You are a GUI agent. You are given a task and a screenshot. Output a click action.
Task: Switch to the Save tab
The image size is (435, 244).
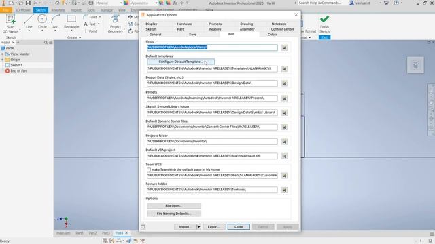192,35
